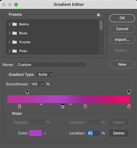
Task: Click the Purples folder icon
Action: click(14, 42)
